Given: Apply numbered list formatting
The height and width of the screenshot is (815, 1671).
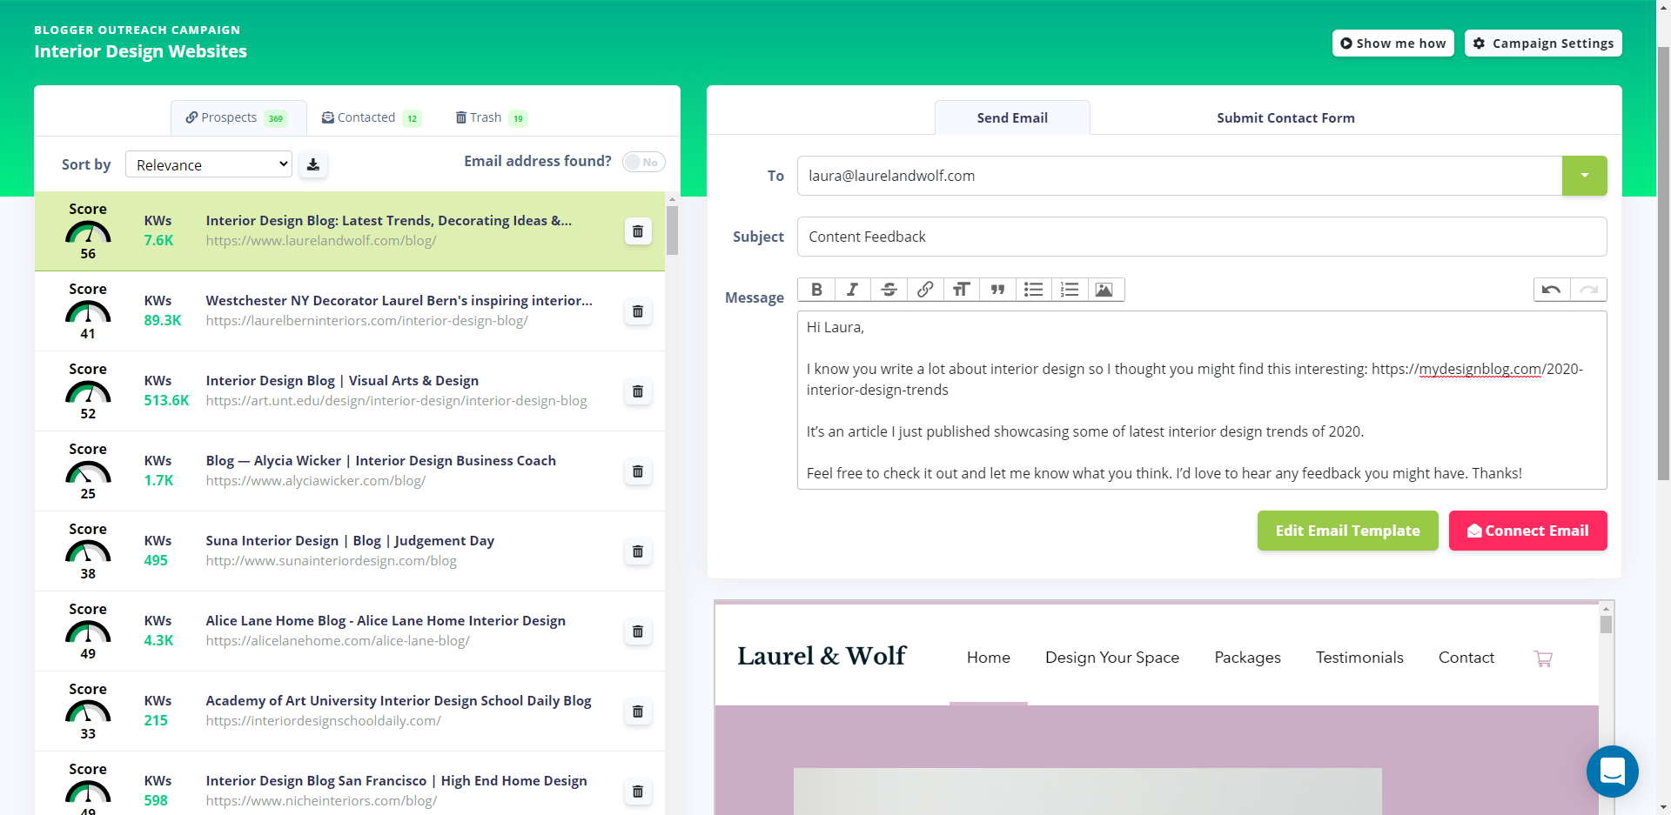Looking at the screenshot, I should [x=1069, y=290].
